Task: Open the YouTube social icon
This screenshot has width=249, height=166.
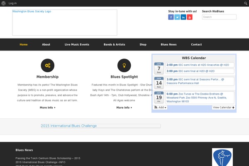Action: (x=190, y=17)
